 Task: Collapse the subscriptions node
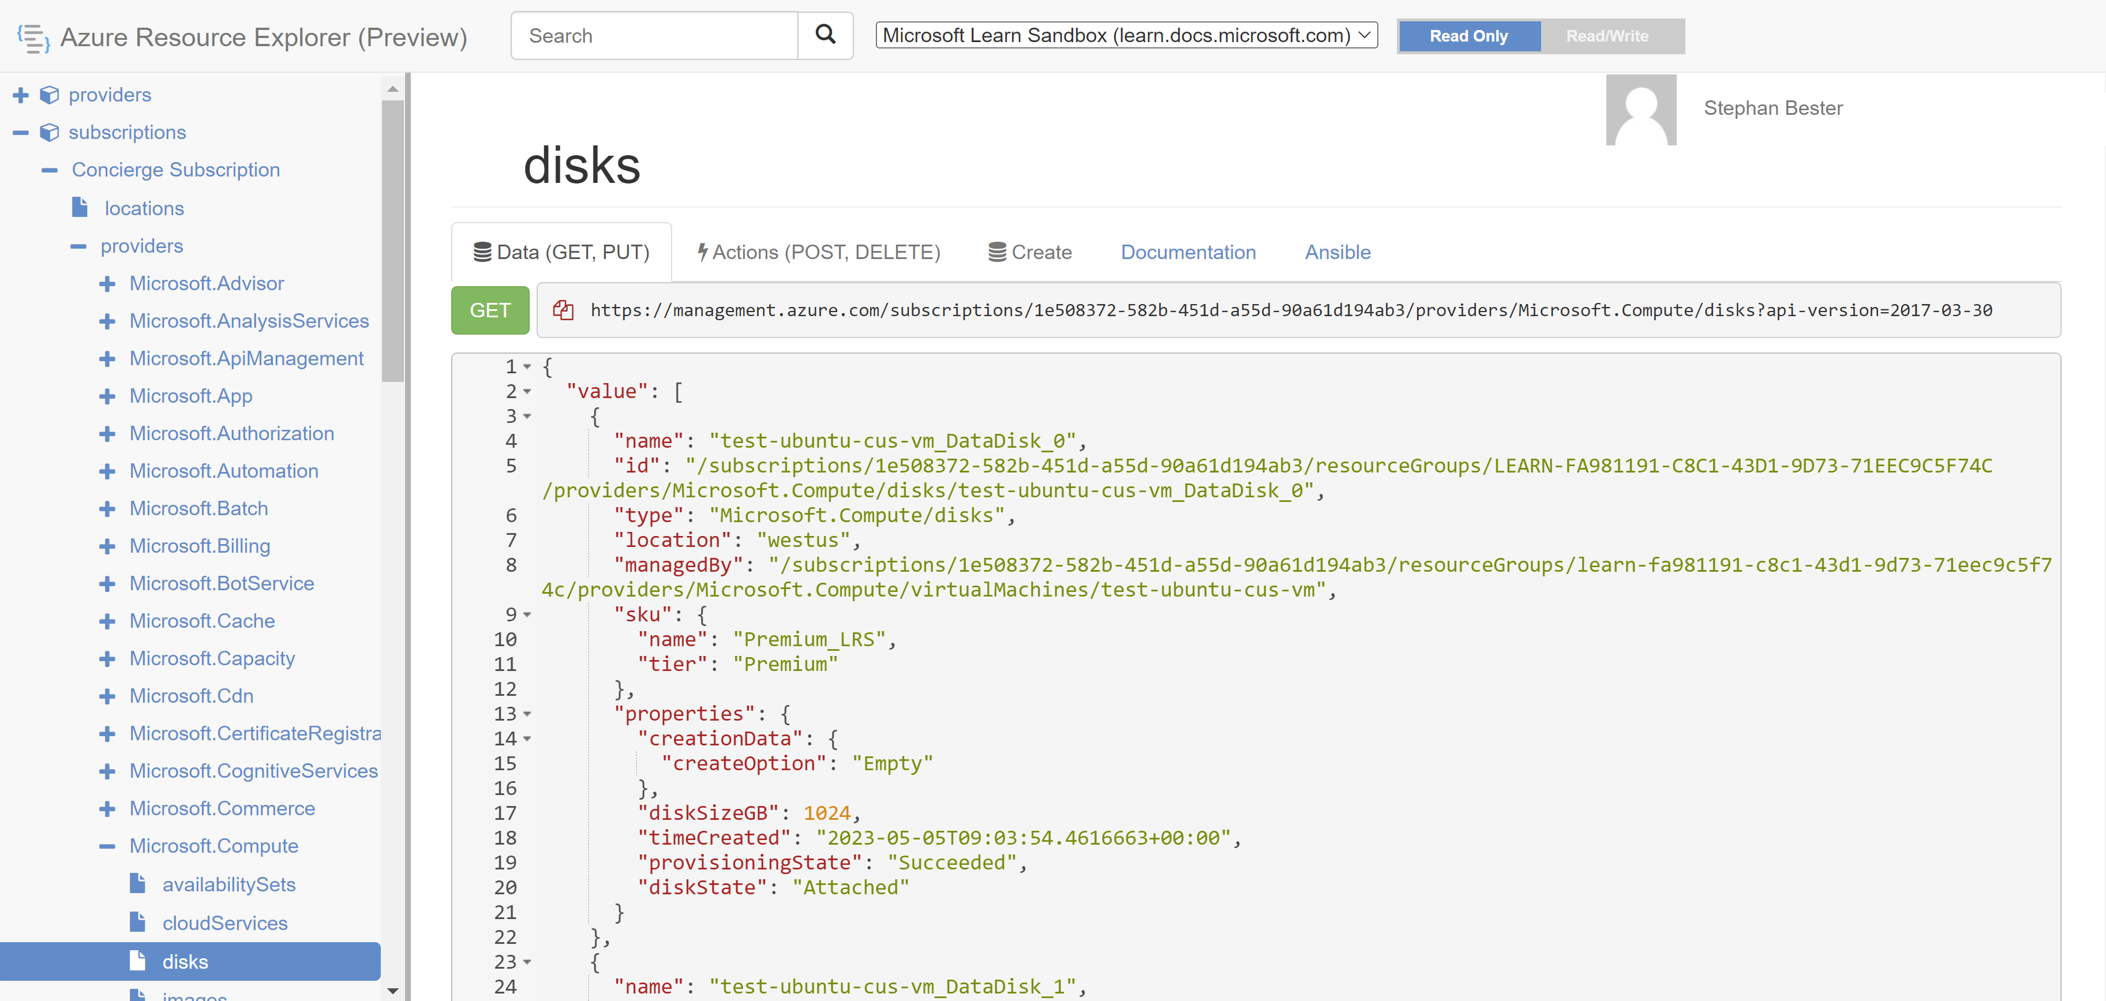21,133
